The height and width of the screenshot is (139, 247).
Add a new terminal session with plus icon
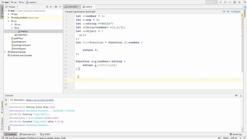(6, 100)
